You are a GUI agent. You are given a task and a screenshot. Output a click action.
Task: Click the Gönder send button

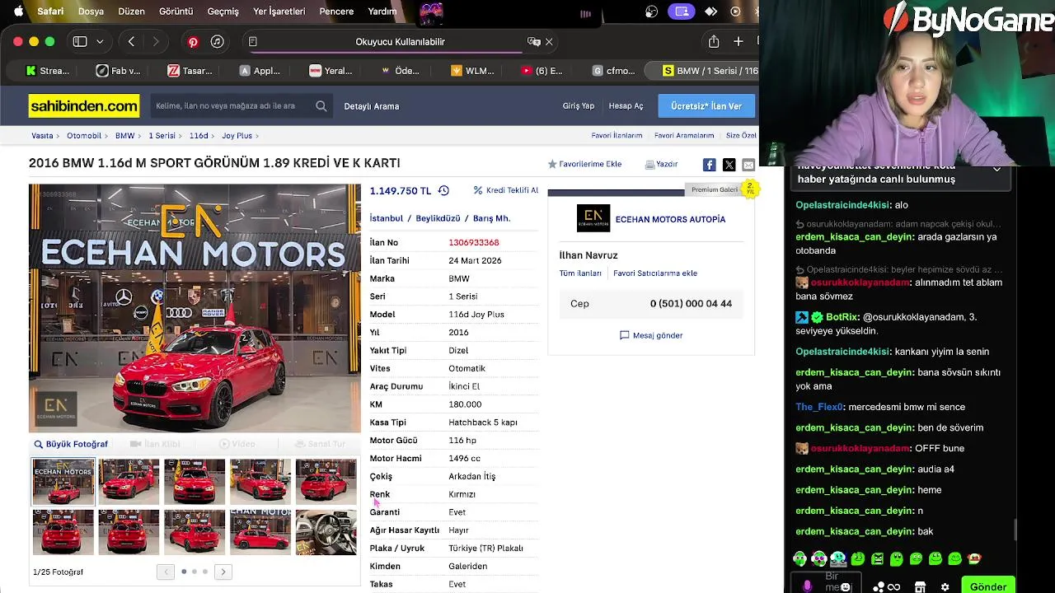(988, 586)
